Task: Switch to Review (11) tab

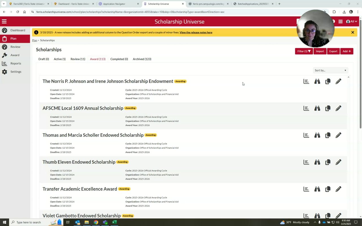Action: pos(78,59)
